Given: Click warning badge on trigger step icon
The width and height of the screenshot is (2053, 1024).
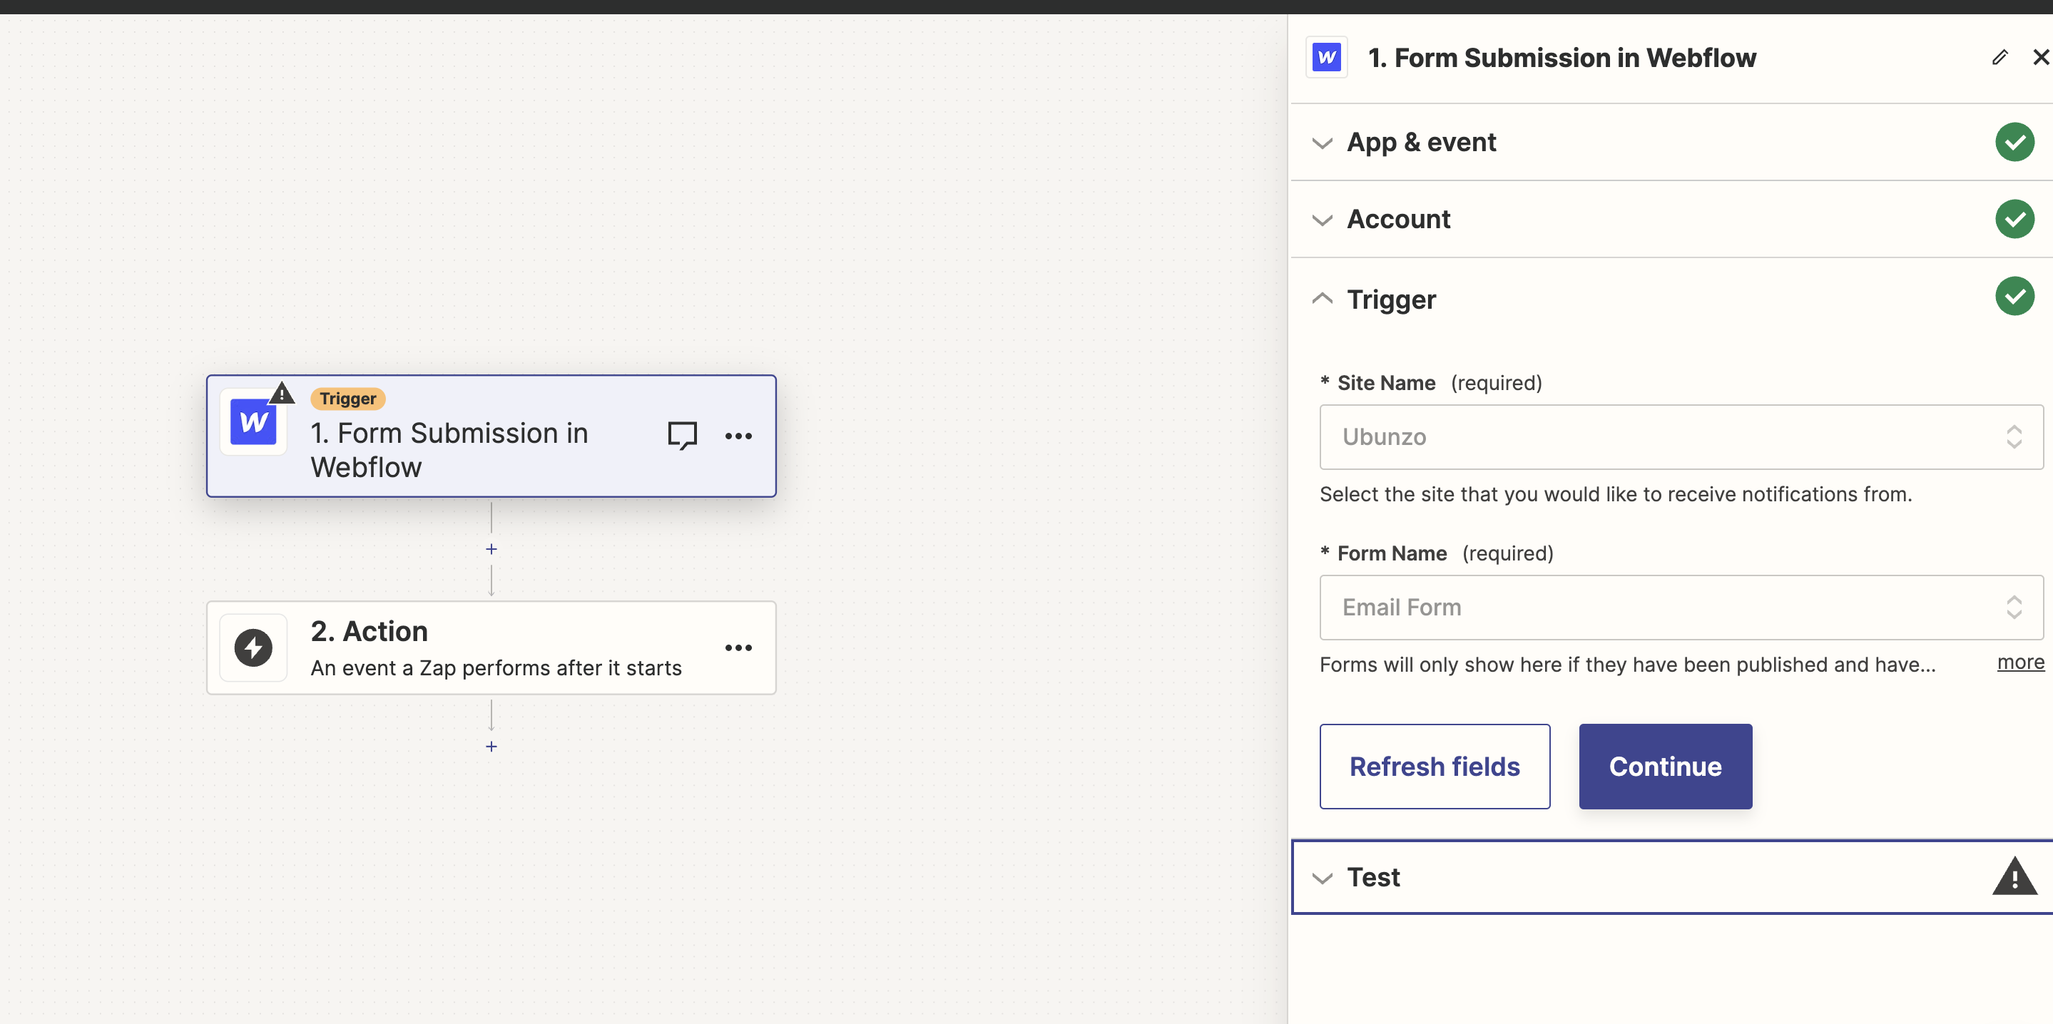Looking at the screenshot, I should tap(281, 394).
